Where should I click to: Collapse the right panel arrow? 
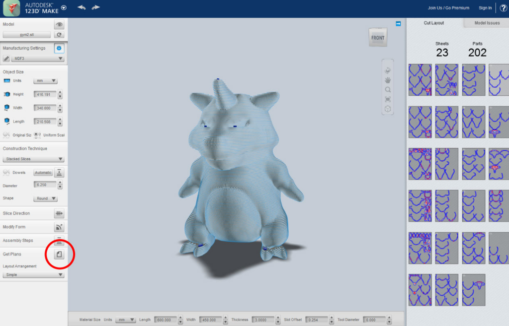tap(398, 24)
